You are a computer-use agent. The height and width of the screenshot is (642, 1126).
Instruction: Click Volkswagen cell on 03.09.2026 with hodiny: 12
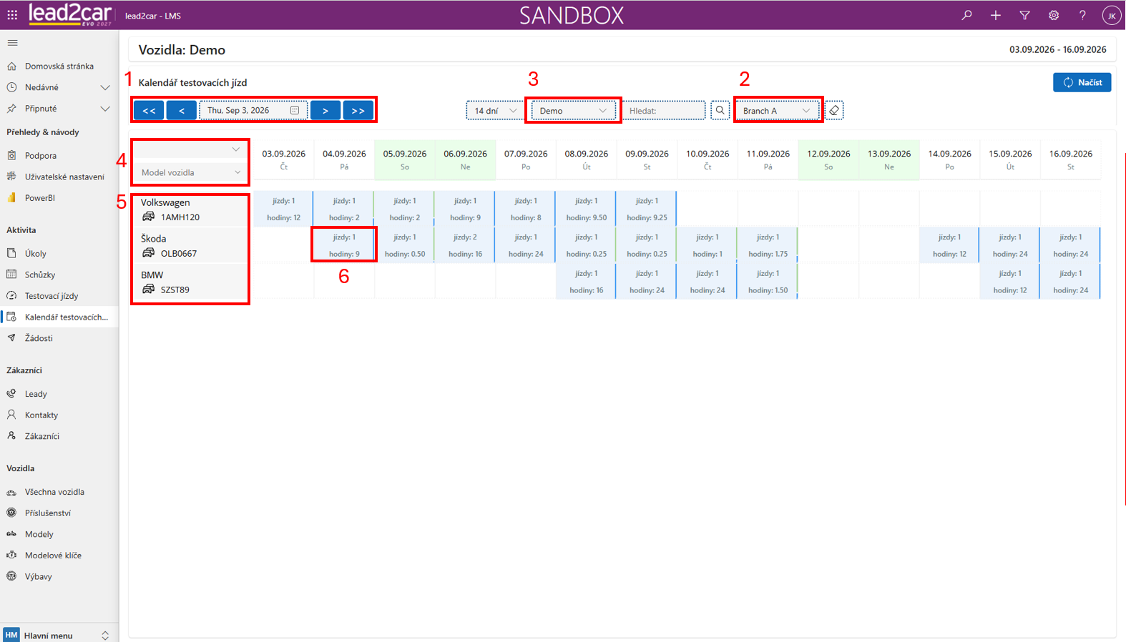[x=283, y=209]
